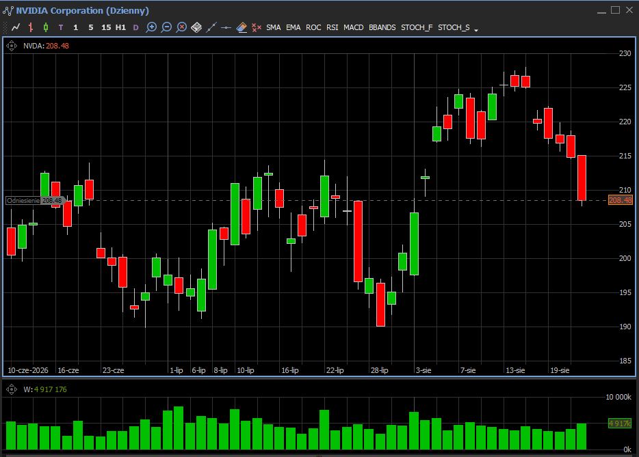Click the orange 208.48 price axis marker
The width and height of the screenshot is (639, 457).
tap(621, 200)
